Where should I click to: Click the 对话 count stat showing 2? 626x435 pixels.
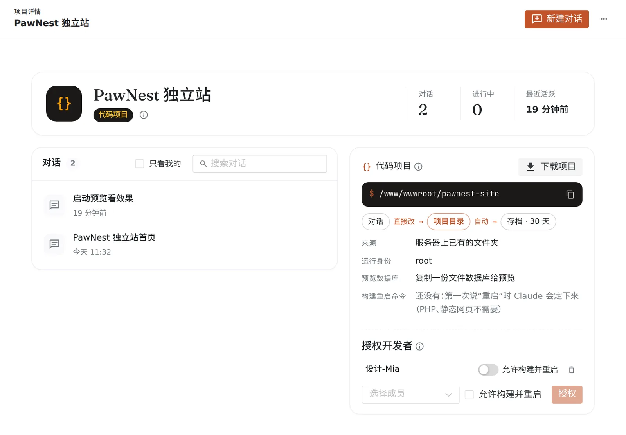point(426,104)
